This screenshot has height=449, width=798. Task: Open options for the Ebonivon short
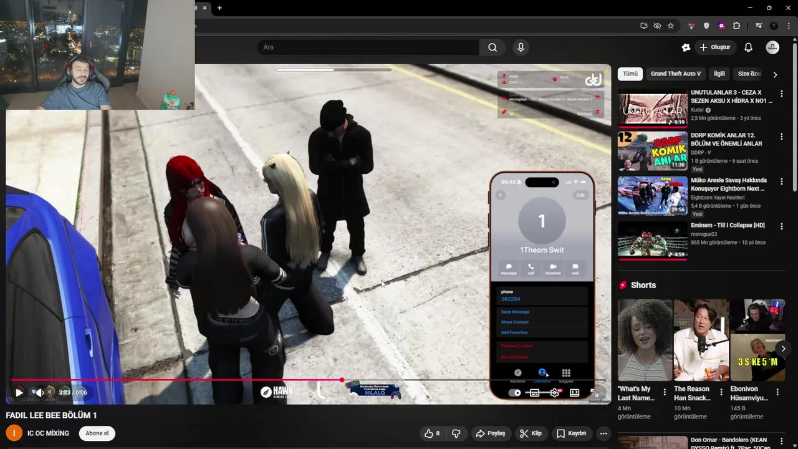777,392
